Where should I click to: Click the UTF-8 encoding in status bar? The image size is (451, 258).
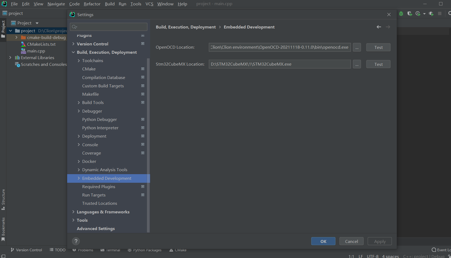coord(373,256)
